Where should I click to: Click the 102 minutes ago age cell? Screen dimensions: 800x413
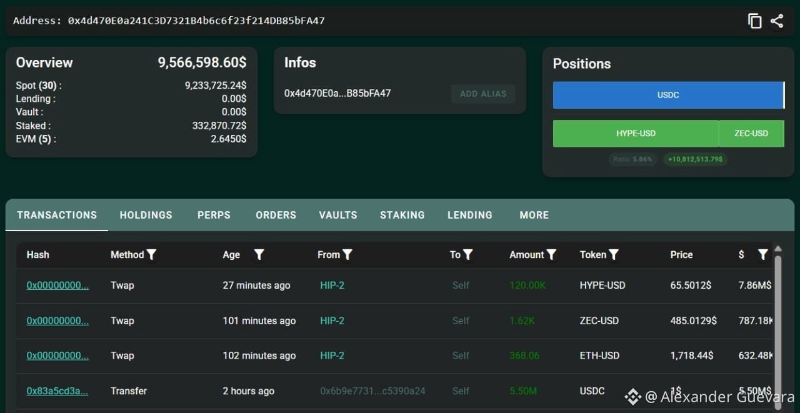tap(259, 356)
